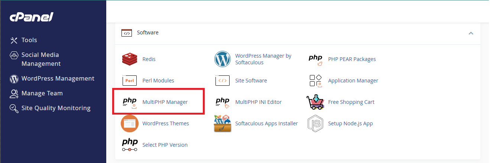Click the Perl Modules icon
490x163 pixels.
point(130,81)
